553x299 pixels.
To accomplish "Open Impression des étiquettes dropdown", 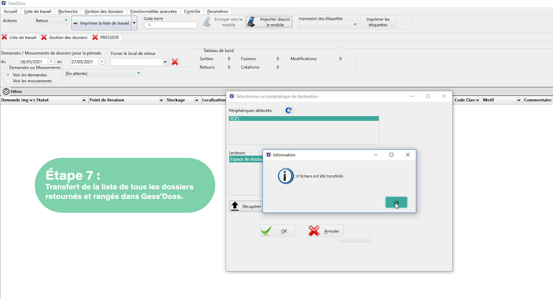I will tap(355, 25).
